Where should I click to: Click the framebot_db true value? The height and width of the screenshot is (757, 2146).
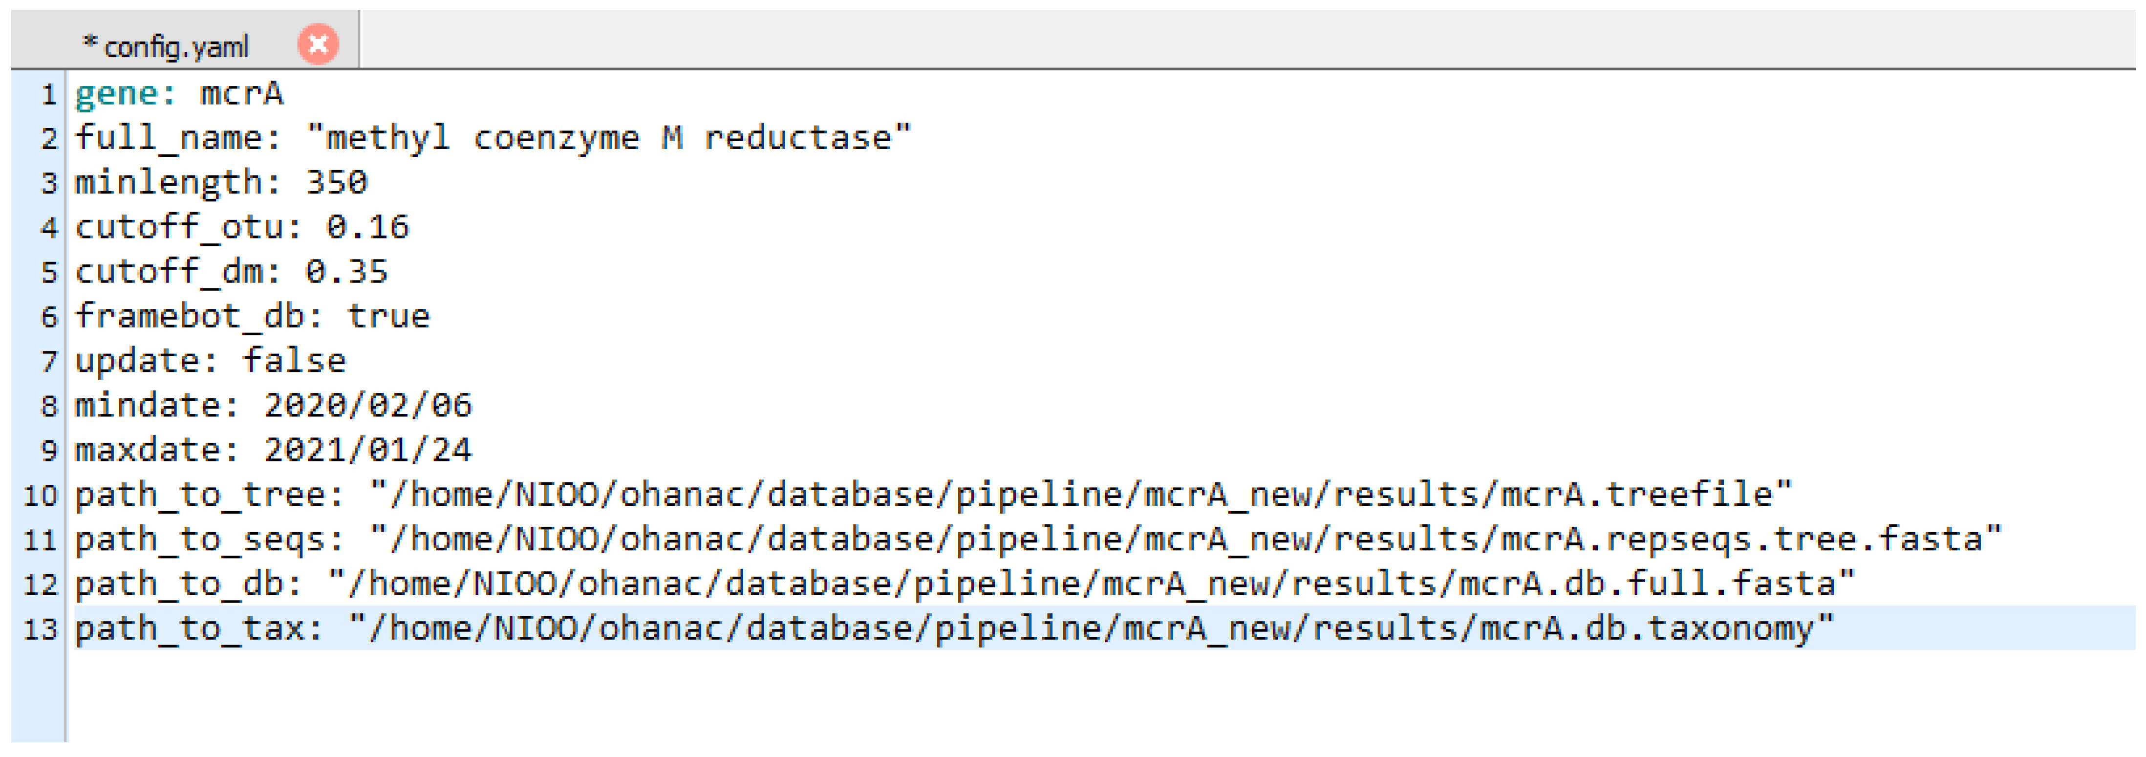388,317
